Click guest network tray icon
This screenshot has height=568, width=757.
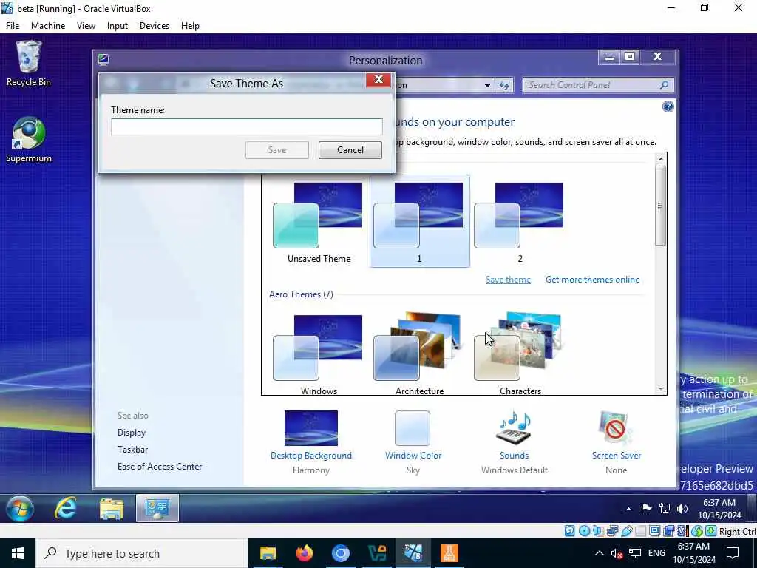click(665, 508)
